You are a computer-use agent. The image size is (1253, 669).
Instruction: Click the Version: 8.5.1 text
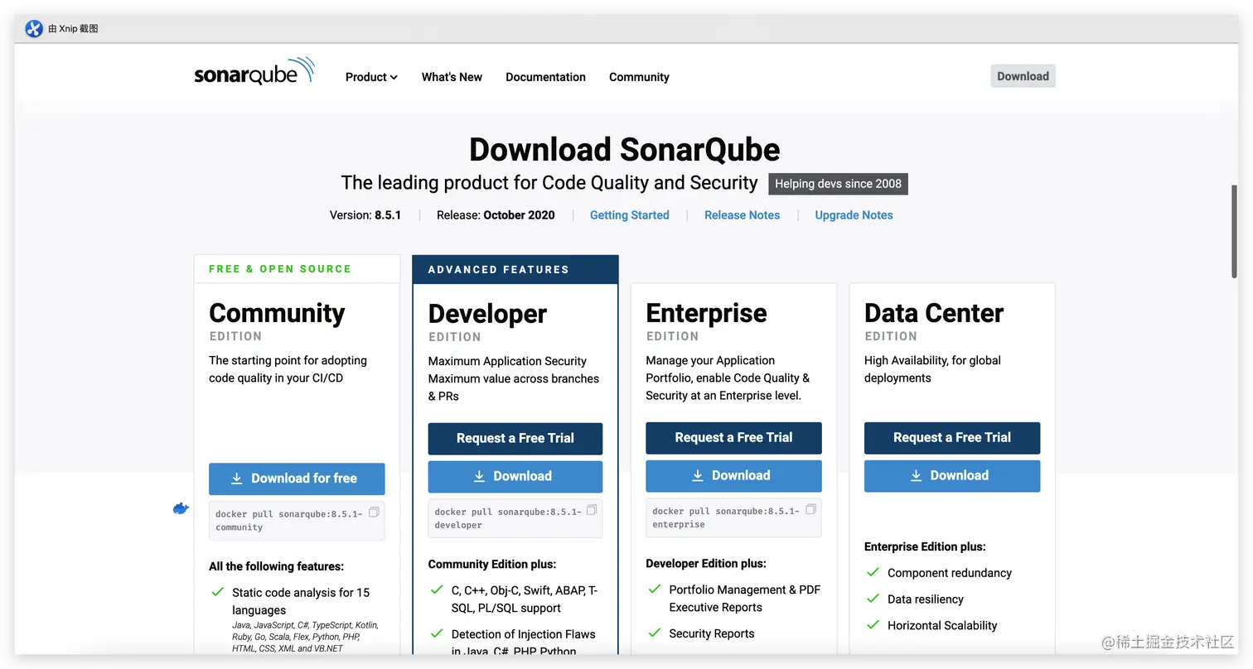[365, 215]
